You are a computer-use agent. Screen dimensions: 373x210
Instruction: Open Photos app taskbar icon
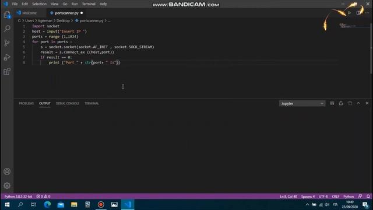[114, 205]
